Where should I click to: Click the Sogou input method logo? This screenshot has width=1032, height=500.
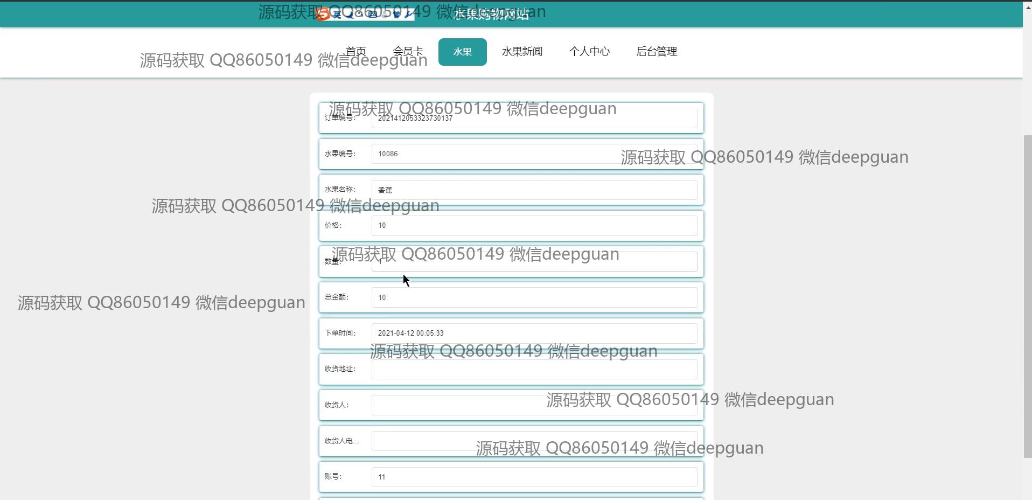click(323, 15)
